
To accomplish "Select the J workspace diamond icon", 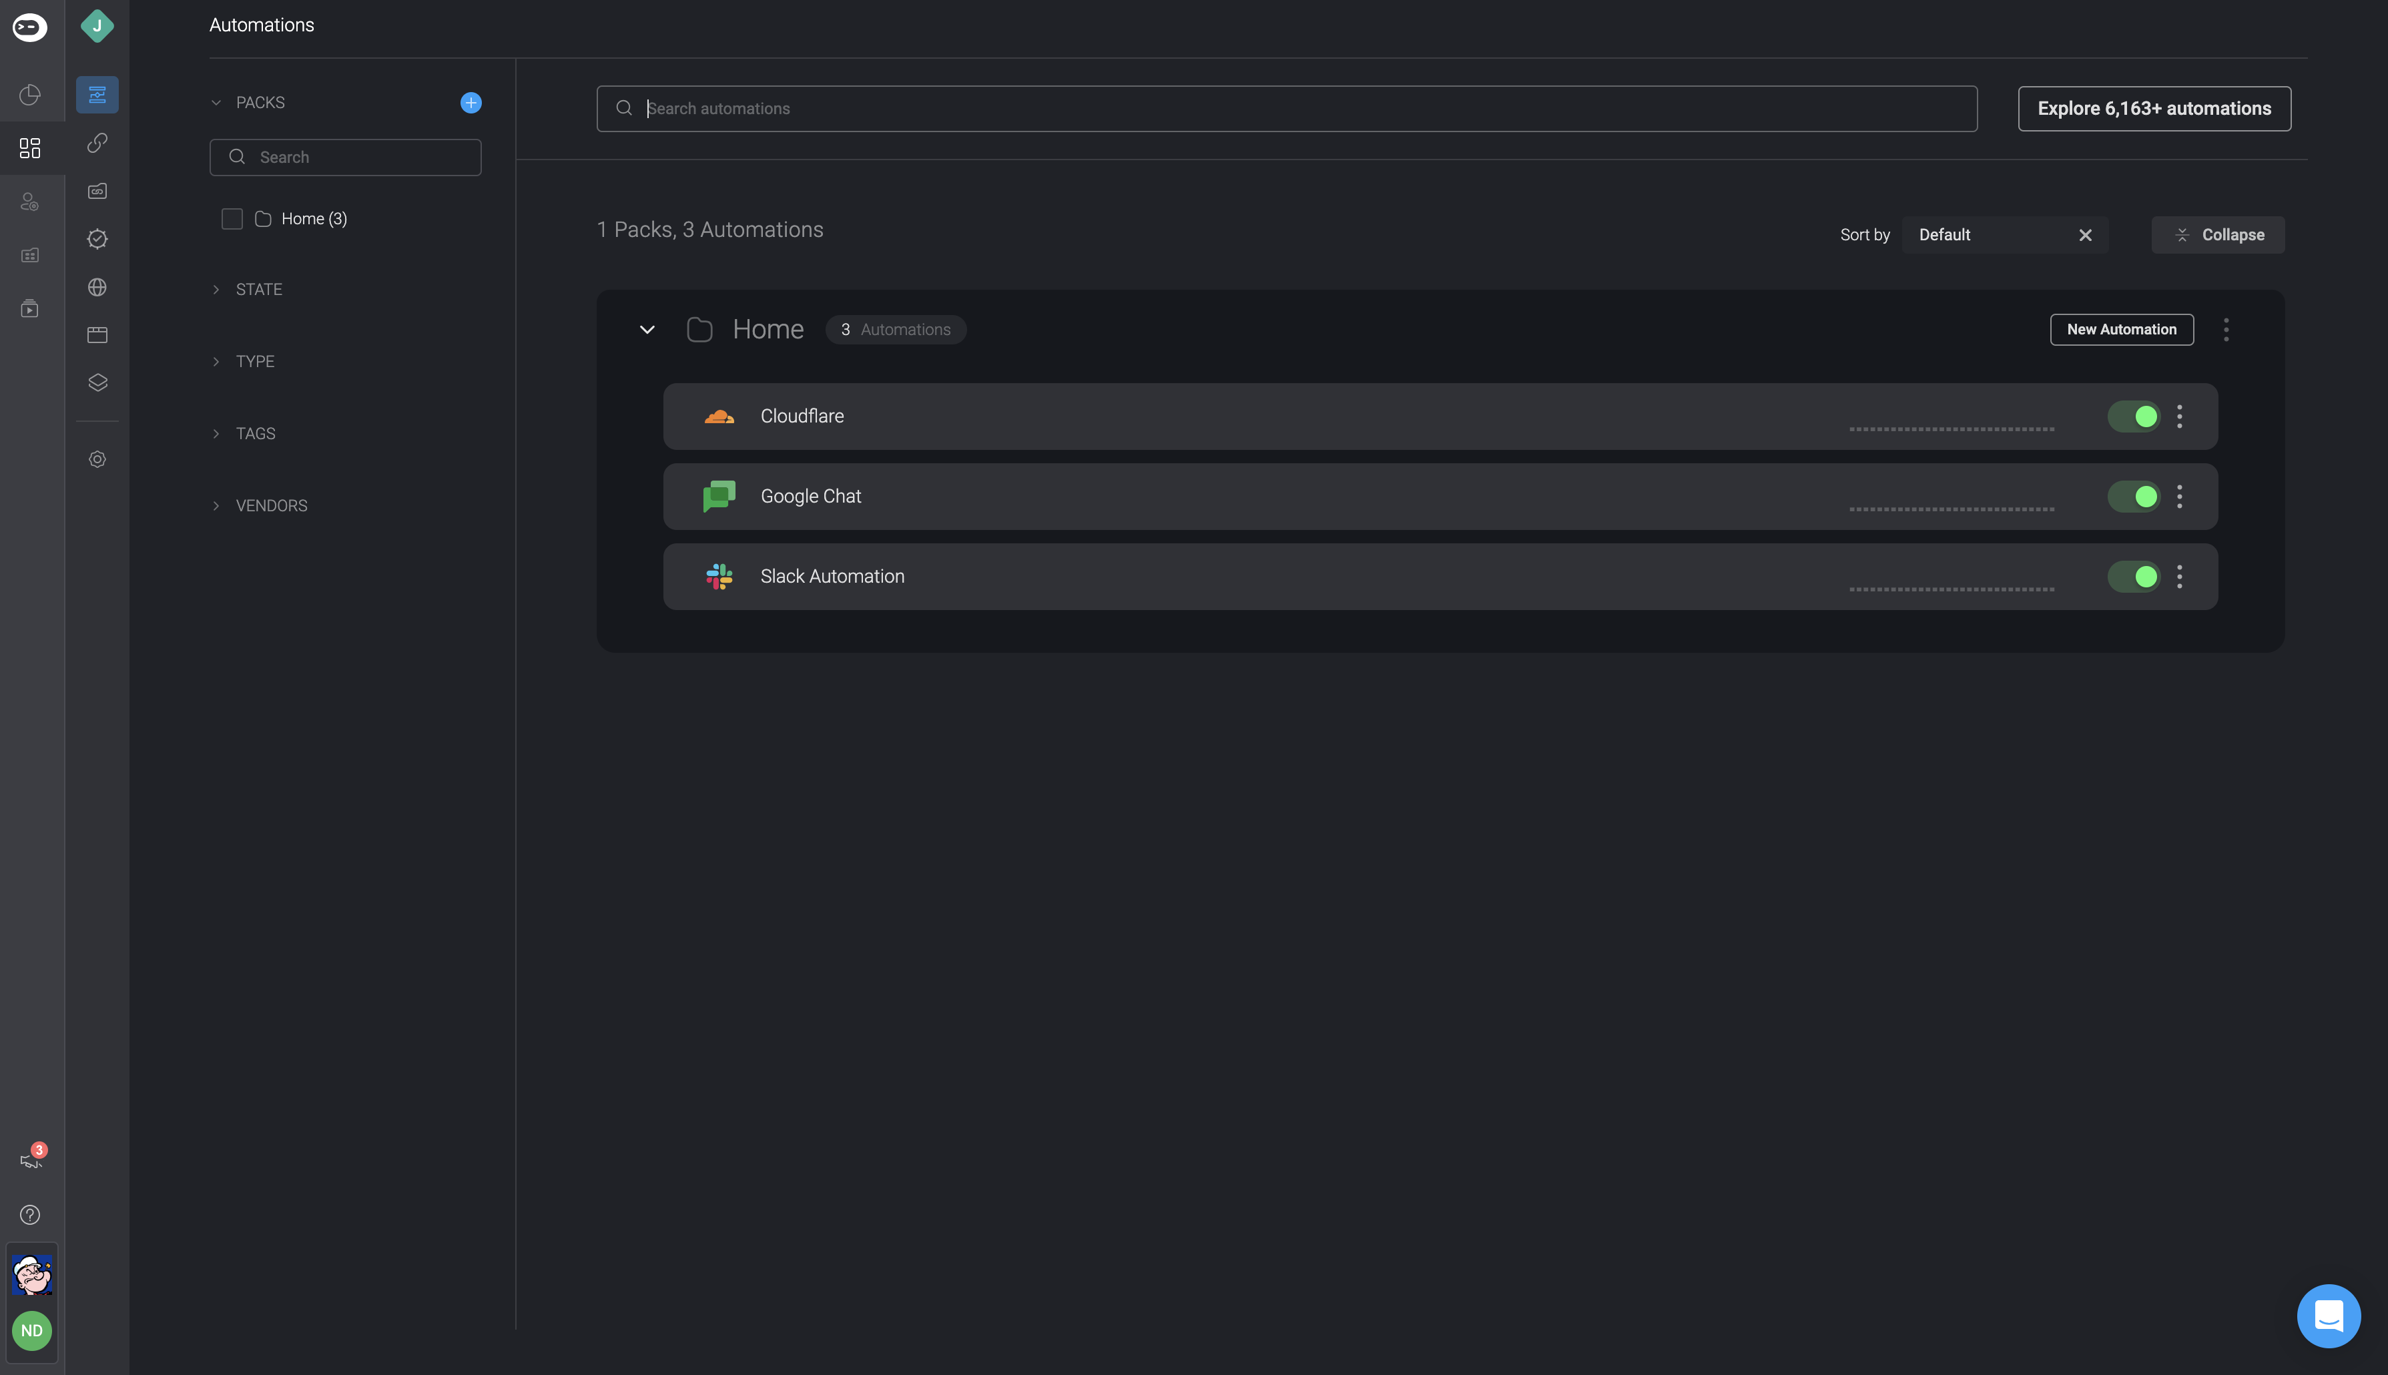I will point(97,27).
